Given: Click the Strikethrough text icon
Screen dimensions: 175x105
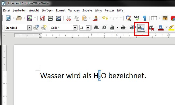Looking at the screenshot, I should [x=123, y=28].
